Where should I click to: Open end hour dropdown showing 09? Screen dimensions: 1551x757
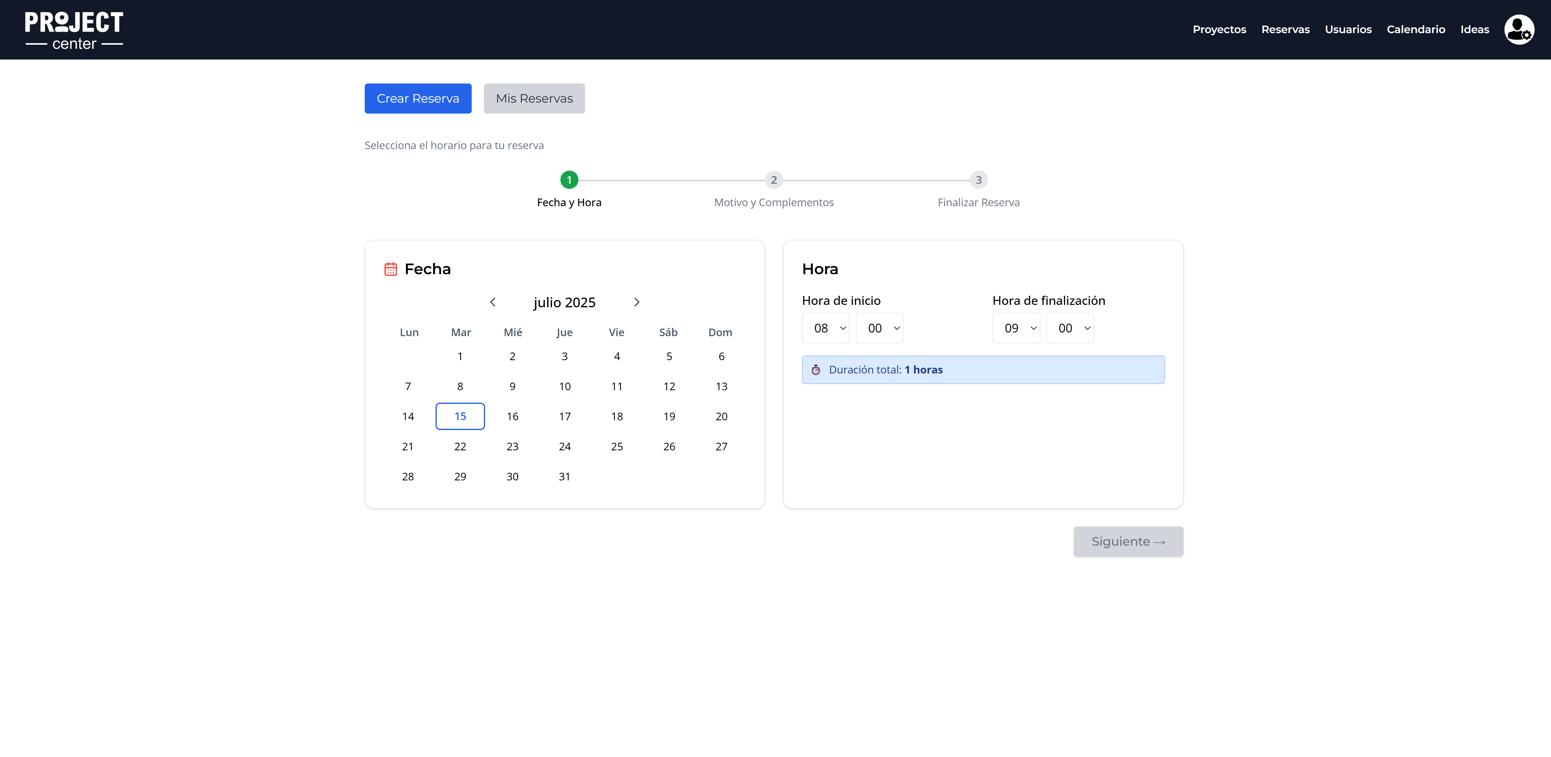point(1016,328)
